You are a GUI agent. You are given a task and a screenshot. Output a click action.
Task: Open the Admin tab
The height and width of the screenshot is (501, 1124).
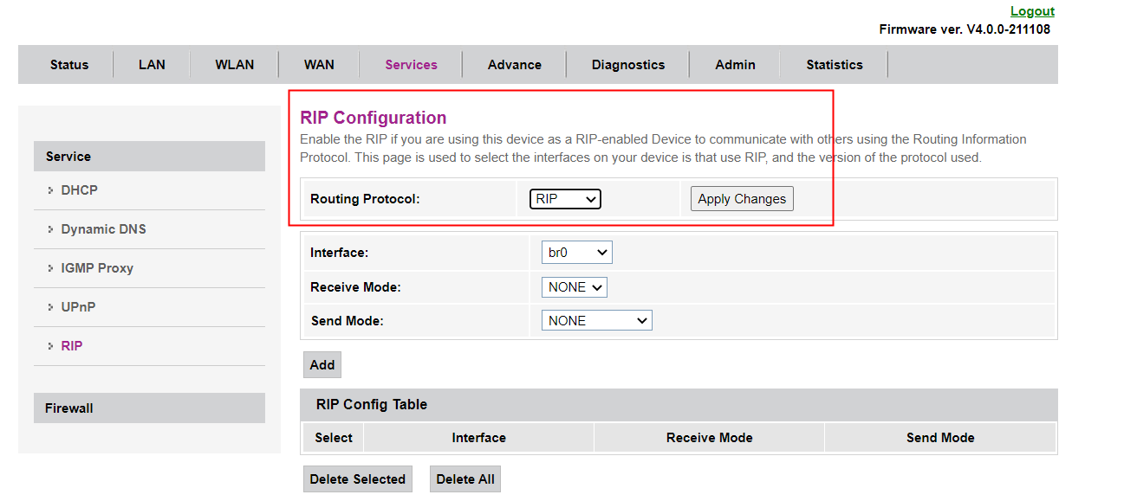tap(735, 65)
